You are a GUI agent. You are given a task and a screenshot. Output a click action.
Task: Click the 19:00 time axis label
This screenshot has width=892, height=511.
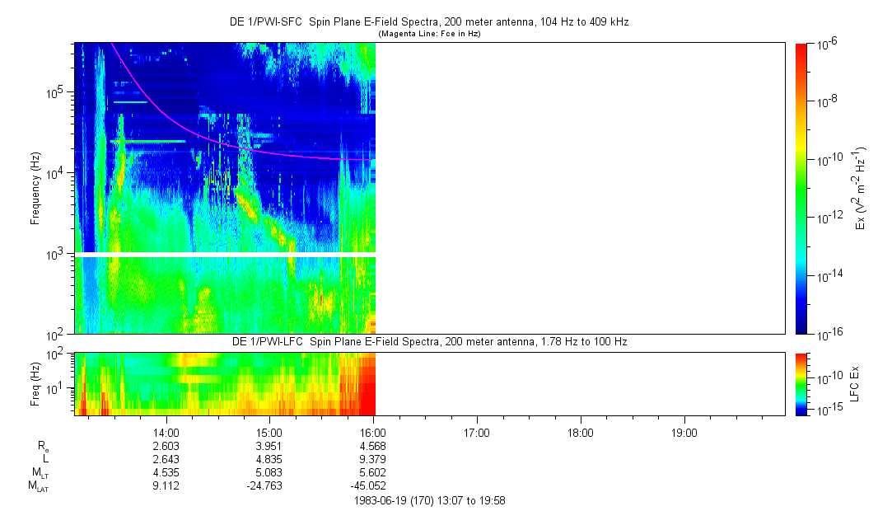click(x=684, y=432)
